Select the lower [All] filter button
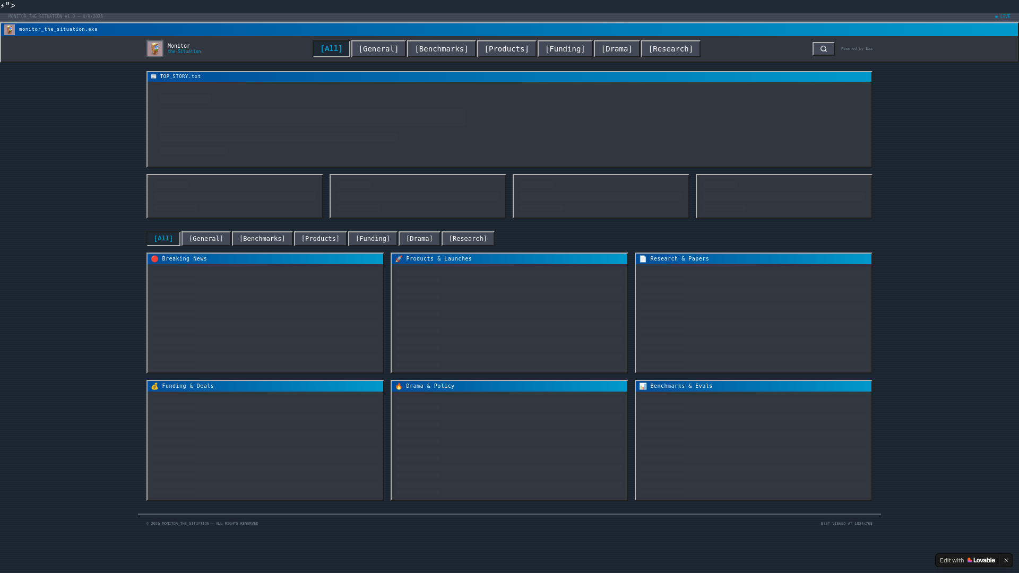The image size is (1019, 573). (x=163, y=239)
